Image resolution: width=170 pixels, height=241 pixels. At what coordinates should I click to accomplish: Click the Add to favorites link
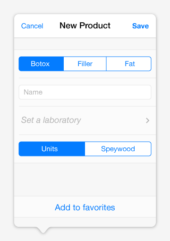click(x=85, y=207)
